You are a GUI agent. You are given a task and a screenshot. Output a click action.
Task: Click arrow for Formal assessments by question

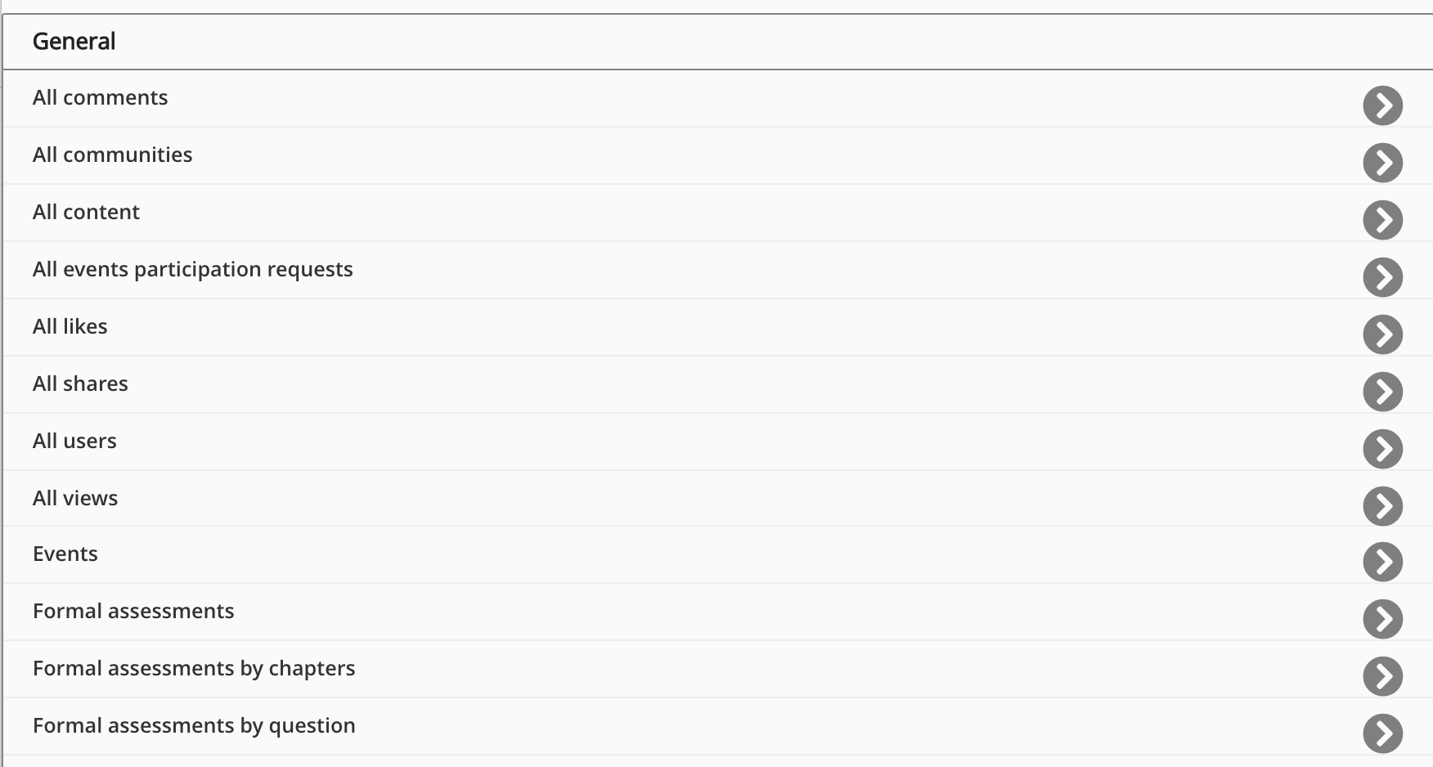click(x=1382, y=733)
